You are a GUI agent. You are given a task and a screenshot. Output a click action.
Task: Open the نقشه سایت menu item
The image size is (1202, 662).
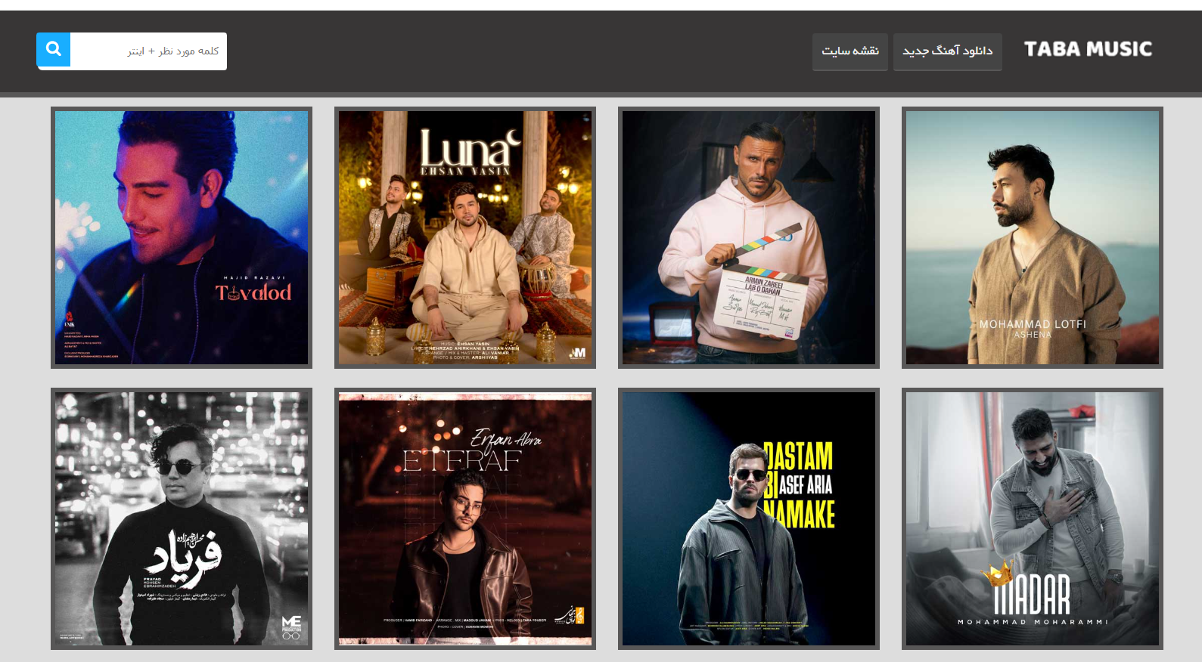click(849, 51)
